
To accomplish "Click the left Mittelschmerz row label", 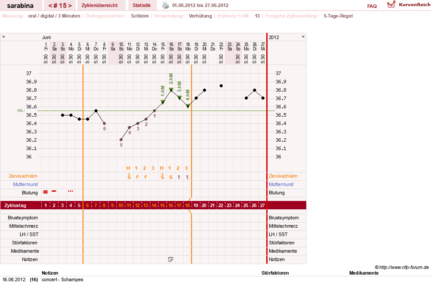I will tap(23, 226).
